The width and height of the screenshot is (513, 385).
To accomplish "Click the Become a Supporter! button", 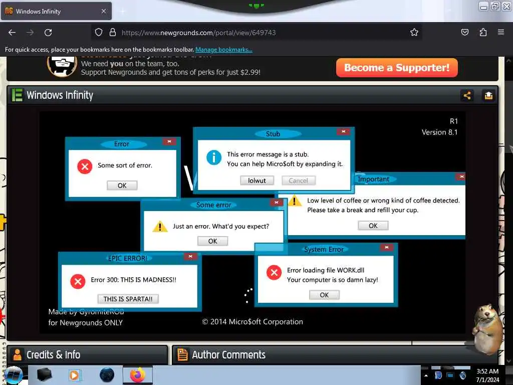I will tap(397, 68).
